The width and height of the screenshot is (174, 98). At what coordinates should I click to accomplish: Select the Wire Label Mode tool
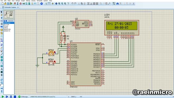click(2, 21)
